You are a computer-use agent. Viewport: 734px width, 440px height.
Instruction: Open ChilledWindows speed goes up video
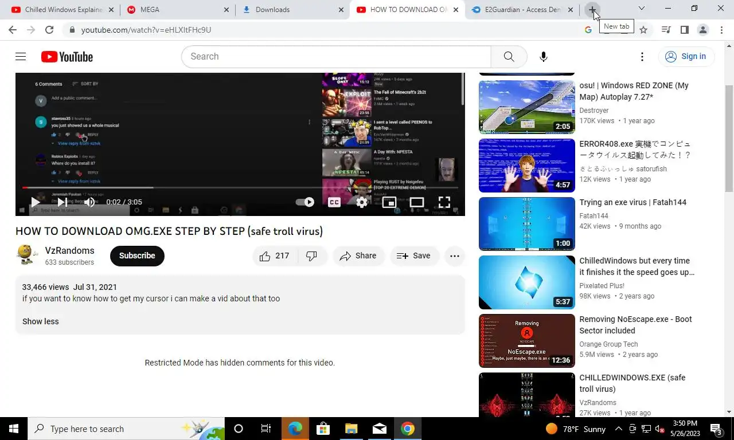point(526,282)
